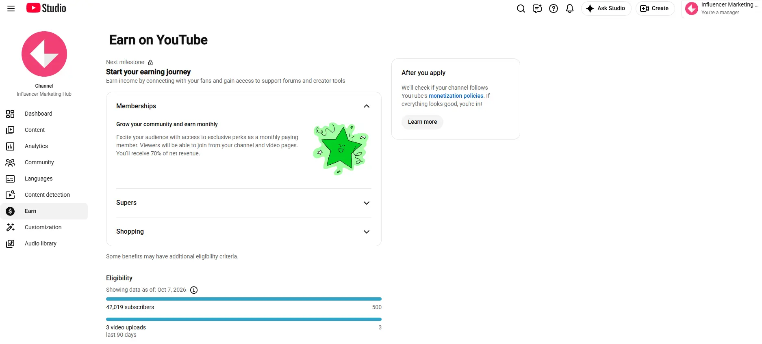
Task: Click the "Start your earning journey" heading
Action: 148,72
